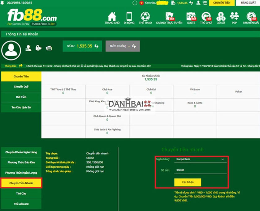Screen dimensions: 260x211
Task: Refresh the Điểm Thưởng points
Action: click(x=134, y=46)
